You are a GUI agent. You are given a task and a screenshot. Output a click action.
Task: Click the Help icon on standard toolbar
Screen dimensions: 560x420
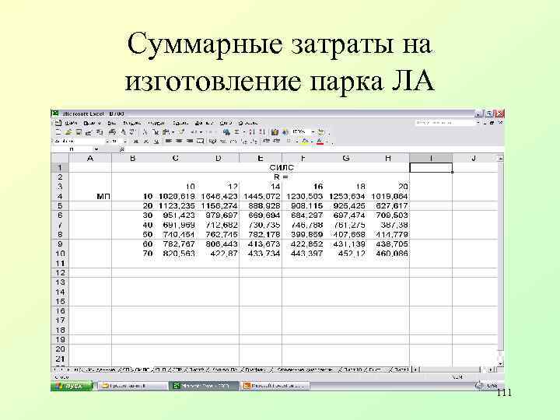click(320, 131)
